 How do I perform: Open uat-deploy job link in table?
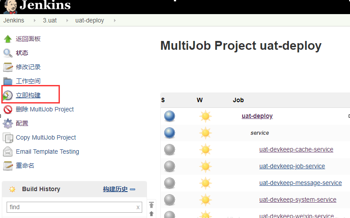[257, 116]
